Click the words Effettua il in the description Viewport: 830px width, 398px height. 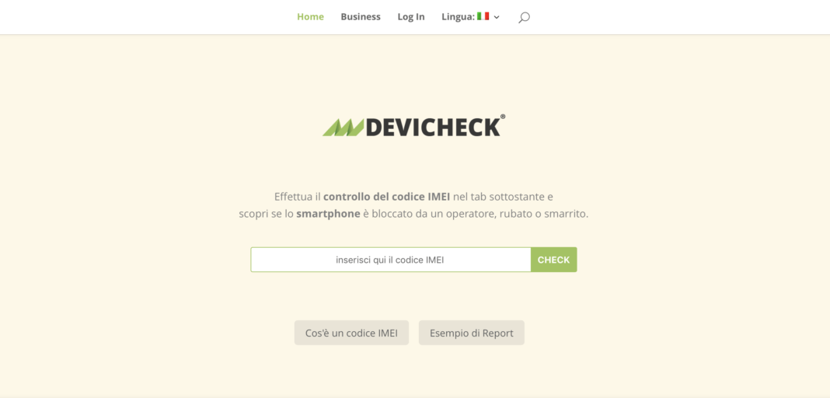(298, 197)
